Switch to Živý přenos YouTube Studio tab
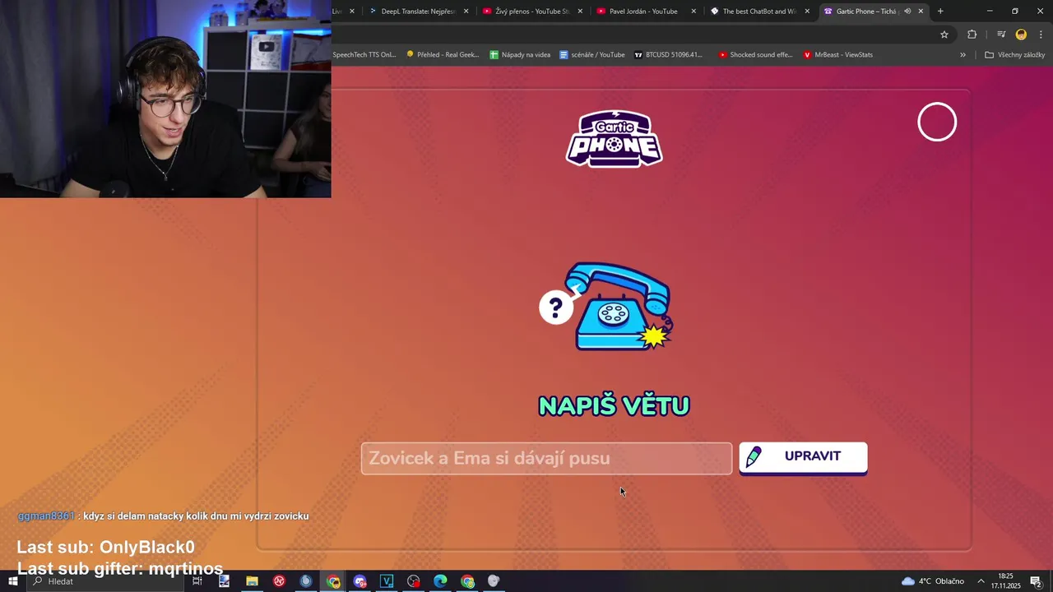The width and height of the screenshot is (1053, 592). [531, 12]
